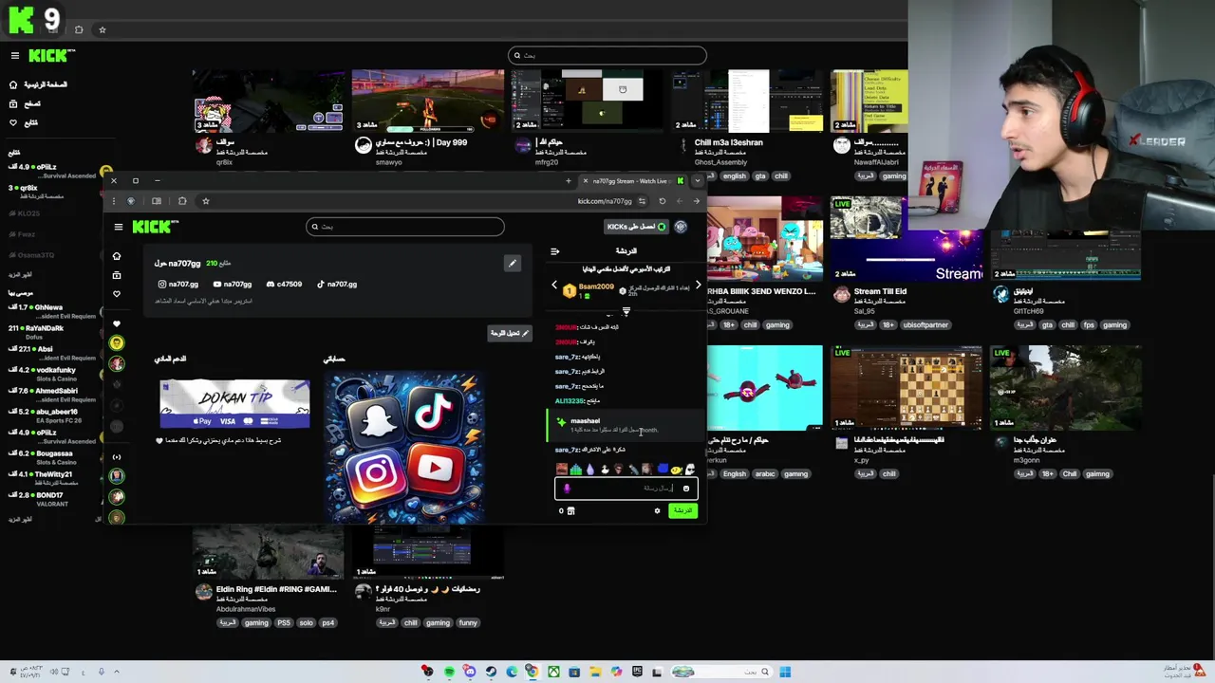Open new tab in front browser window
Screen dimensions: 1215x683
tap(569, 181)
